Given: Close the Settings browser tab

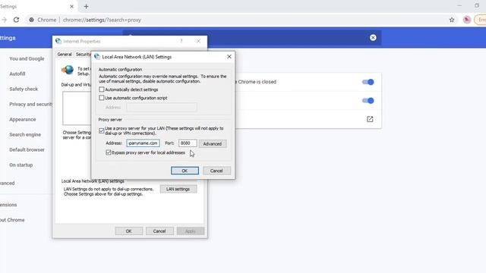Looking at the screenshot, I should click(x=71, y=6).
